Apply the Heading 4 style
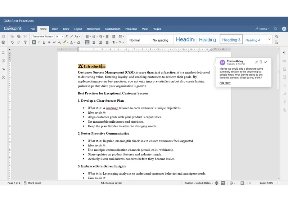The image size is (288, 202). tap(255, 39)
